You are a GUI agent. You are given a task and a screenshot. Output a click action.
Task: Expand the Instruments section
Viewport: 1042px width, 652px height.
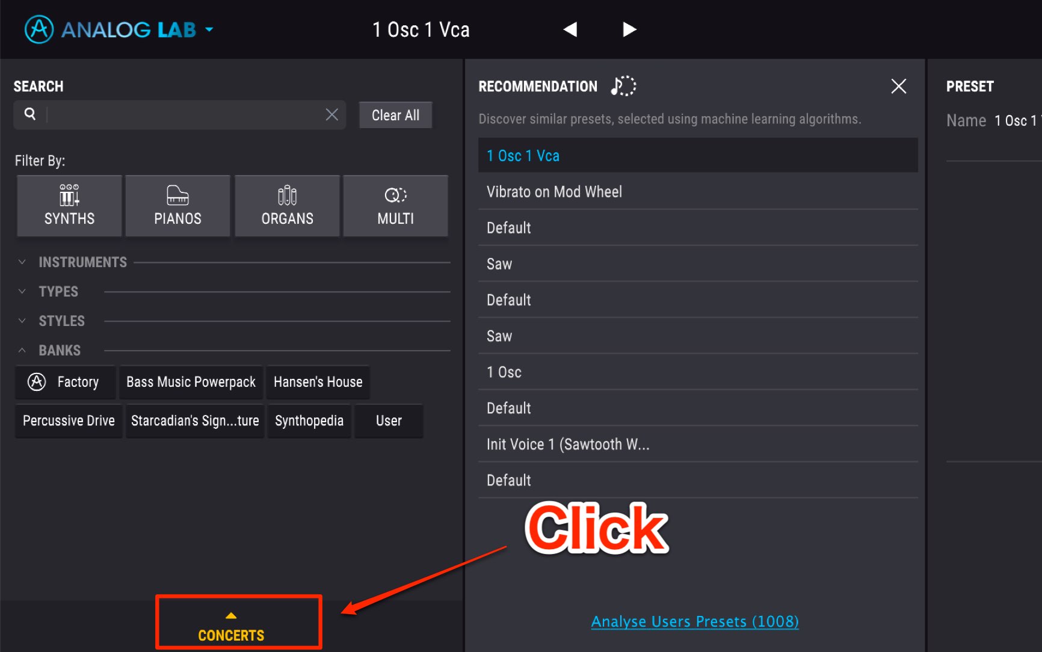(22, 262)
